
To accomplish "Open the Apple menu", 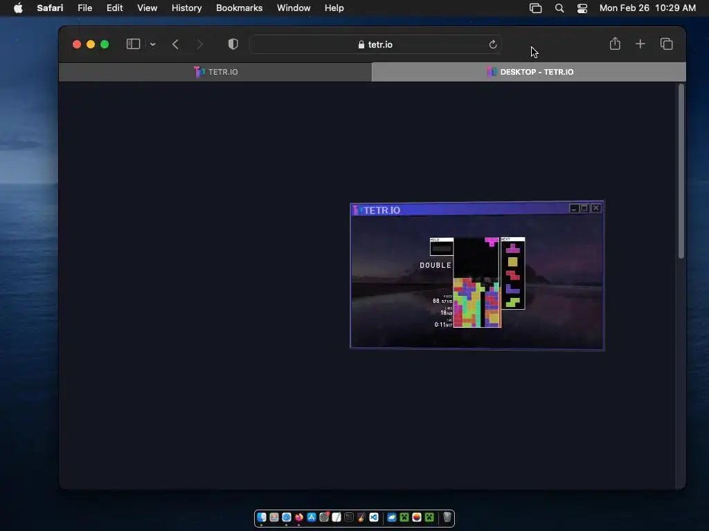I will point(18,8).
